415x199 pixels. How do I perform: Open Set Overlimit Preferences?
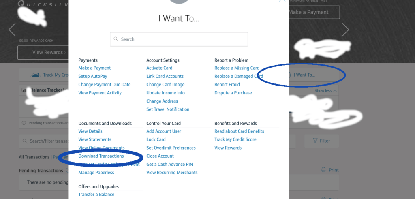(x=171, y=148)
